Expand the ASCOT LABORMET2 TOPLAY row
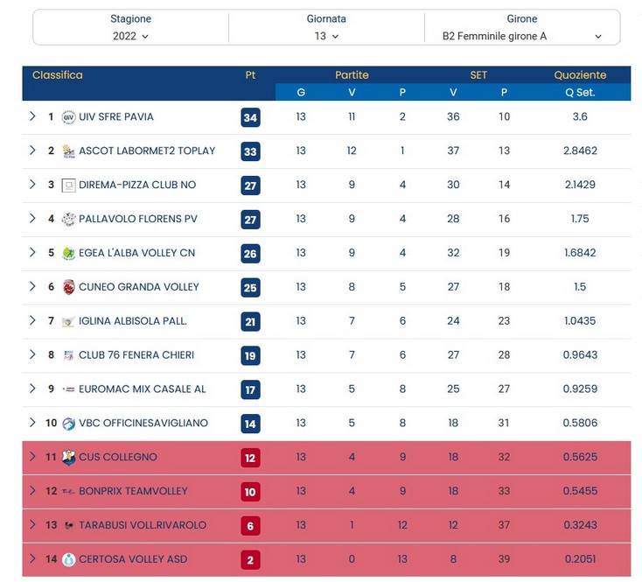 (32, 151)
